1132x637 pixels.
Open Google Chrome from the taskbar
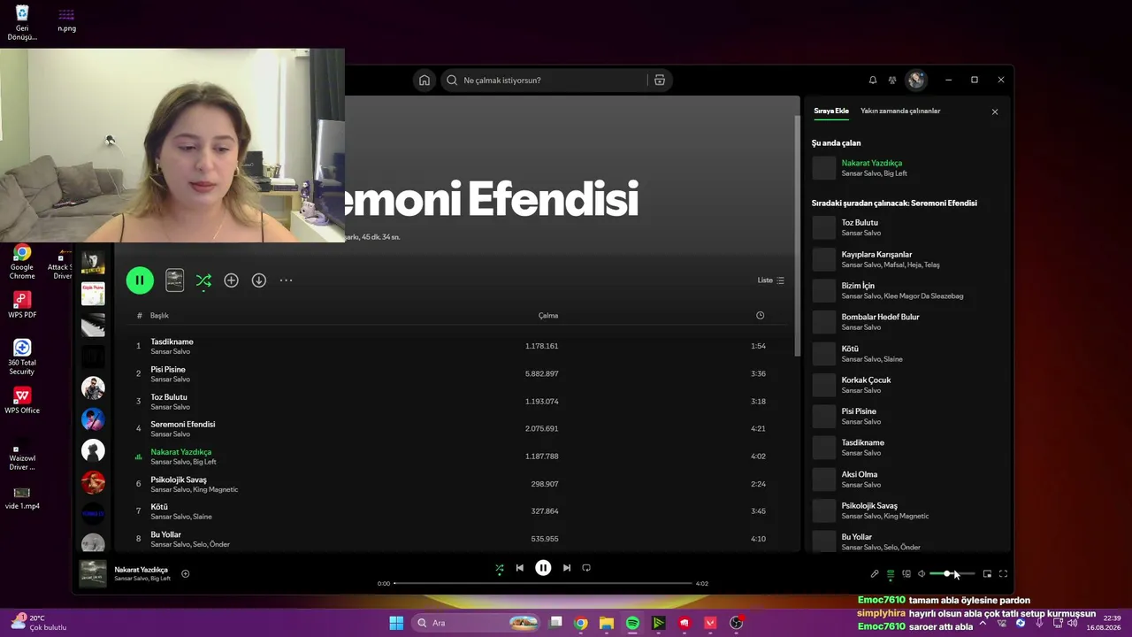pyautogui.click(x=581, y=623)
